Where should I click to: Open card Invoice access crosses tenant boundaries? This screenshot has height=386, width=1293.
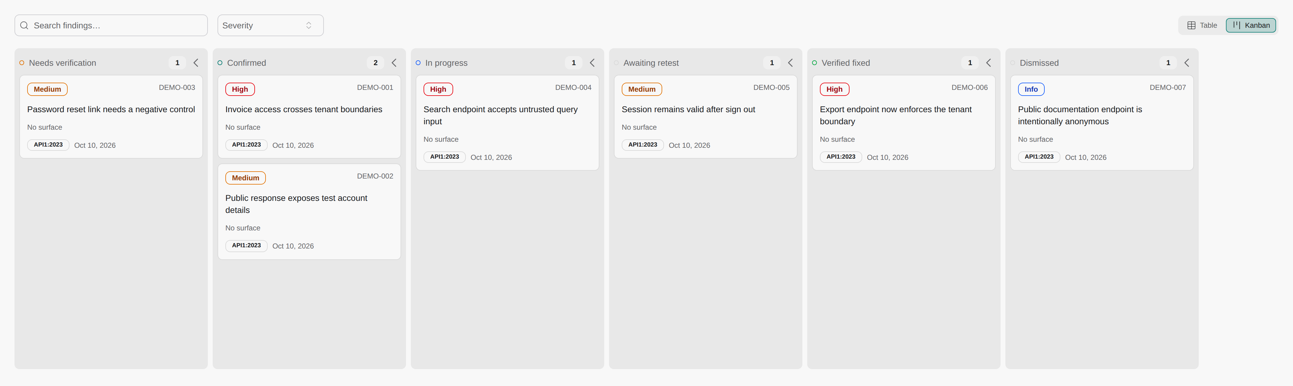tap(309, 117)
